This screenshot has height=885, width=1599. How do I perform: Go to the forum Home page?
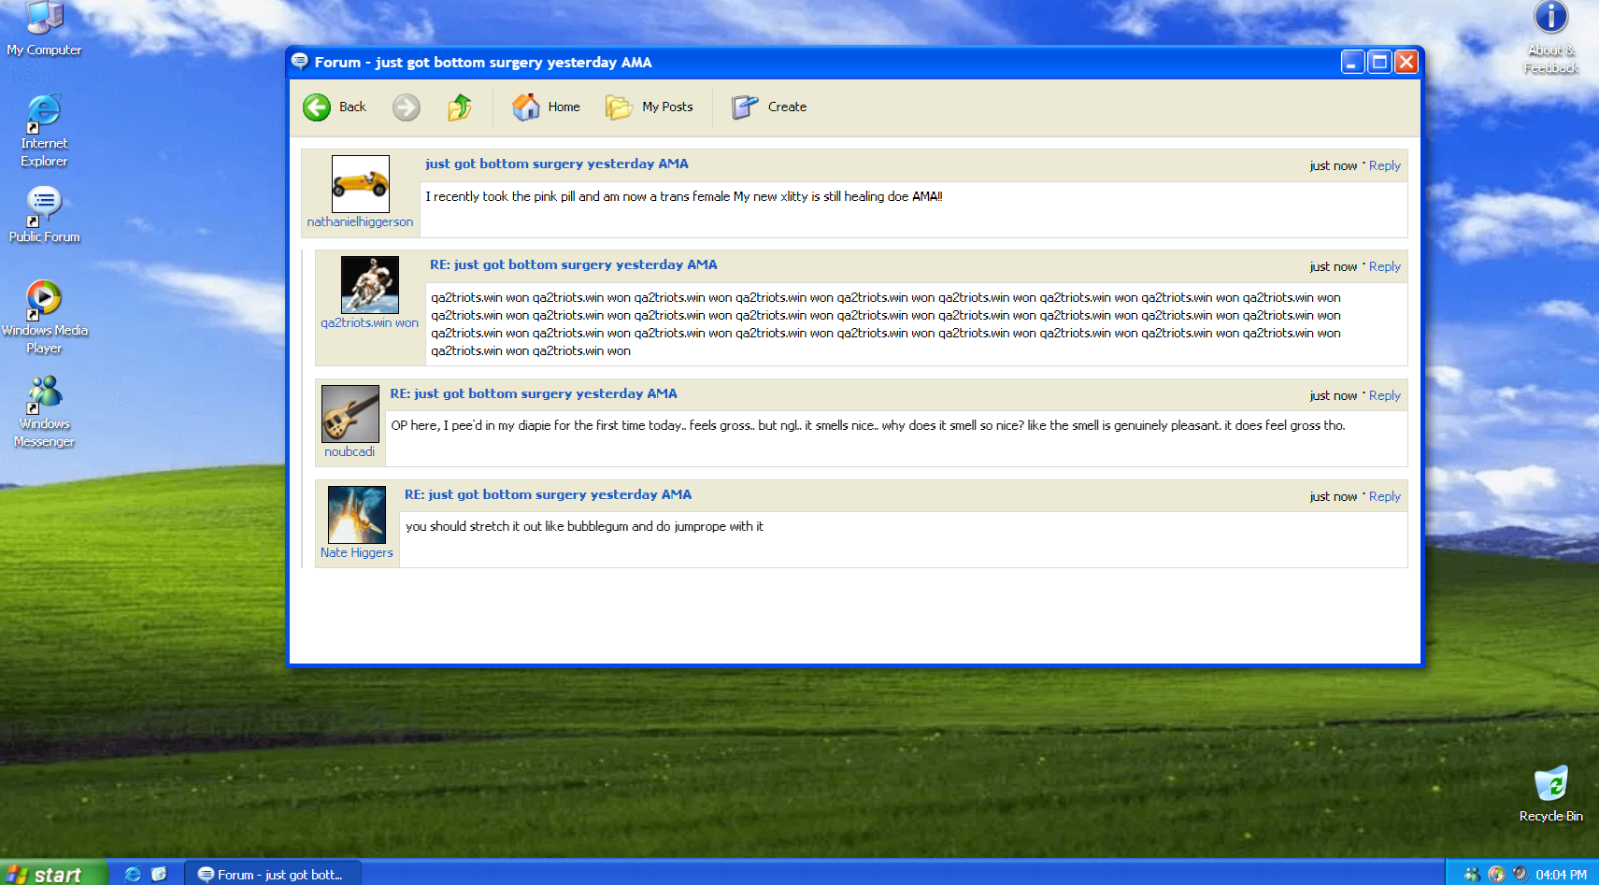click(x=547, y=107)
